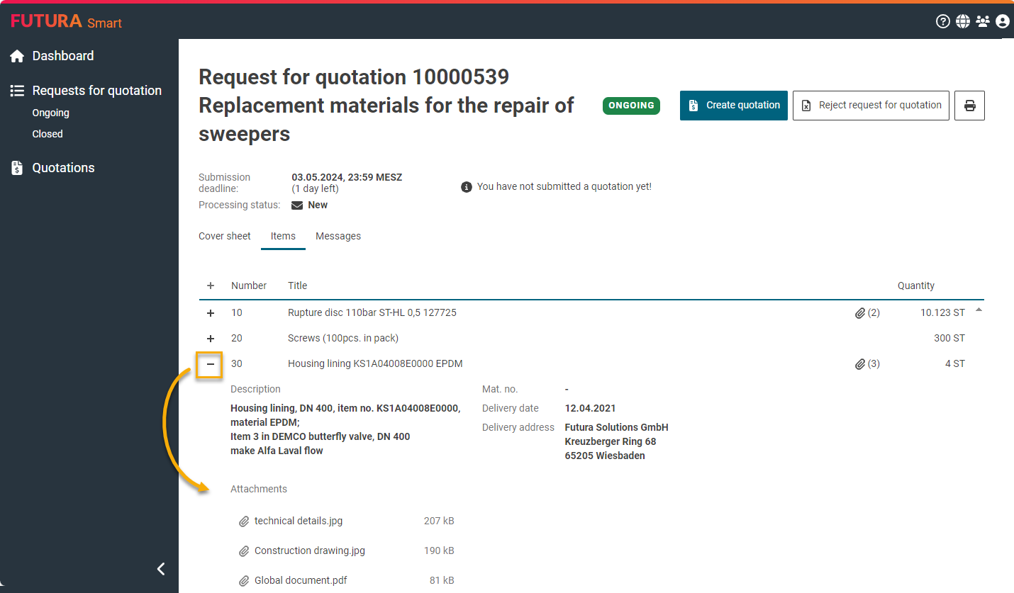Click attachment paperclip on Housing lining row
The image size is (1014, 593).
[x=860, y=363]
